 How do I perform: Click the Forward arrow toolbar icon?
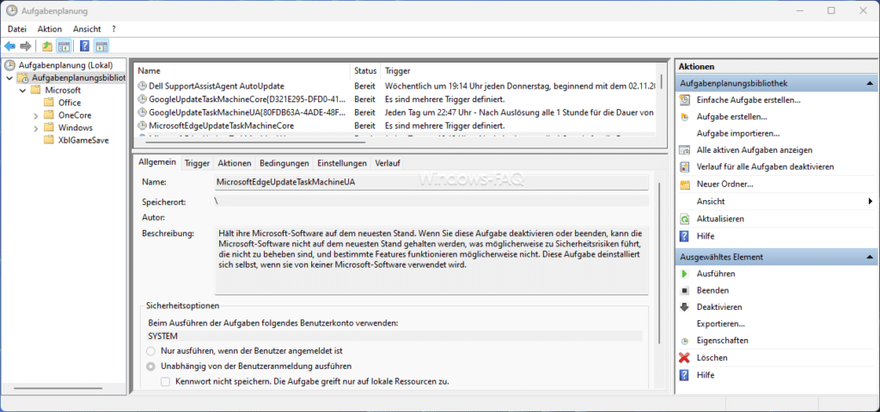[25, 46]
